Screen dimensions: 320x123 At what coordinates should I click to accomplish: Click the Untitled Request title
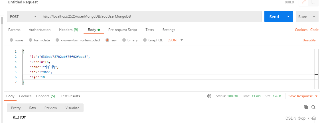click(x=23, y=2)
